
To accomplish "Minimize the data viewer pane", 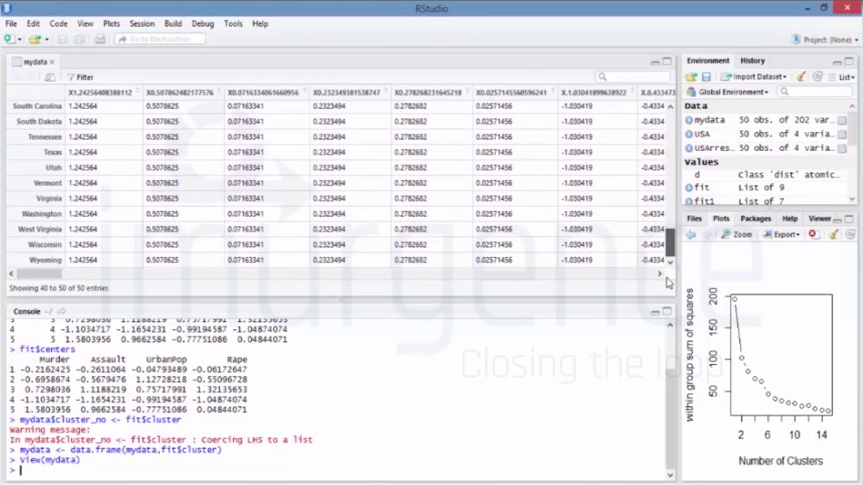I will (x=655, y=62).
